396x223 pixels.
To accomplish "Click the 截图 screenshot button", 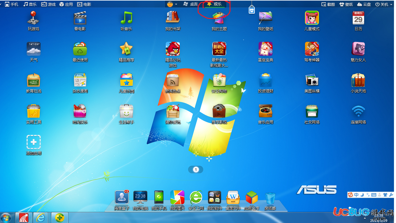I will (328, 4).
